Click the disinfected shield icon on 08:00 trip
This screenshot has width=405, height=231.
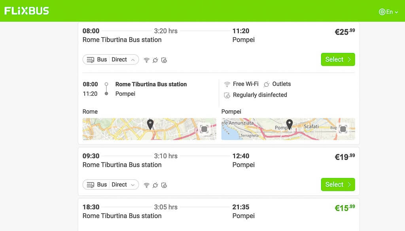tap(164, 60)
